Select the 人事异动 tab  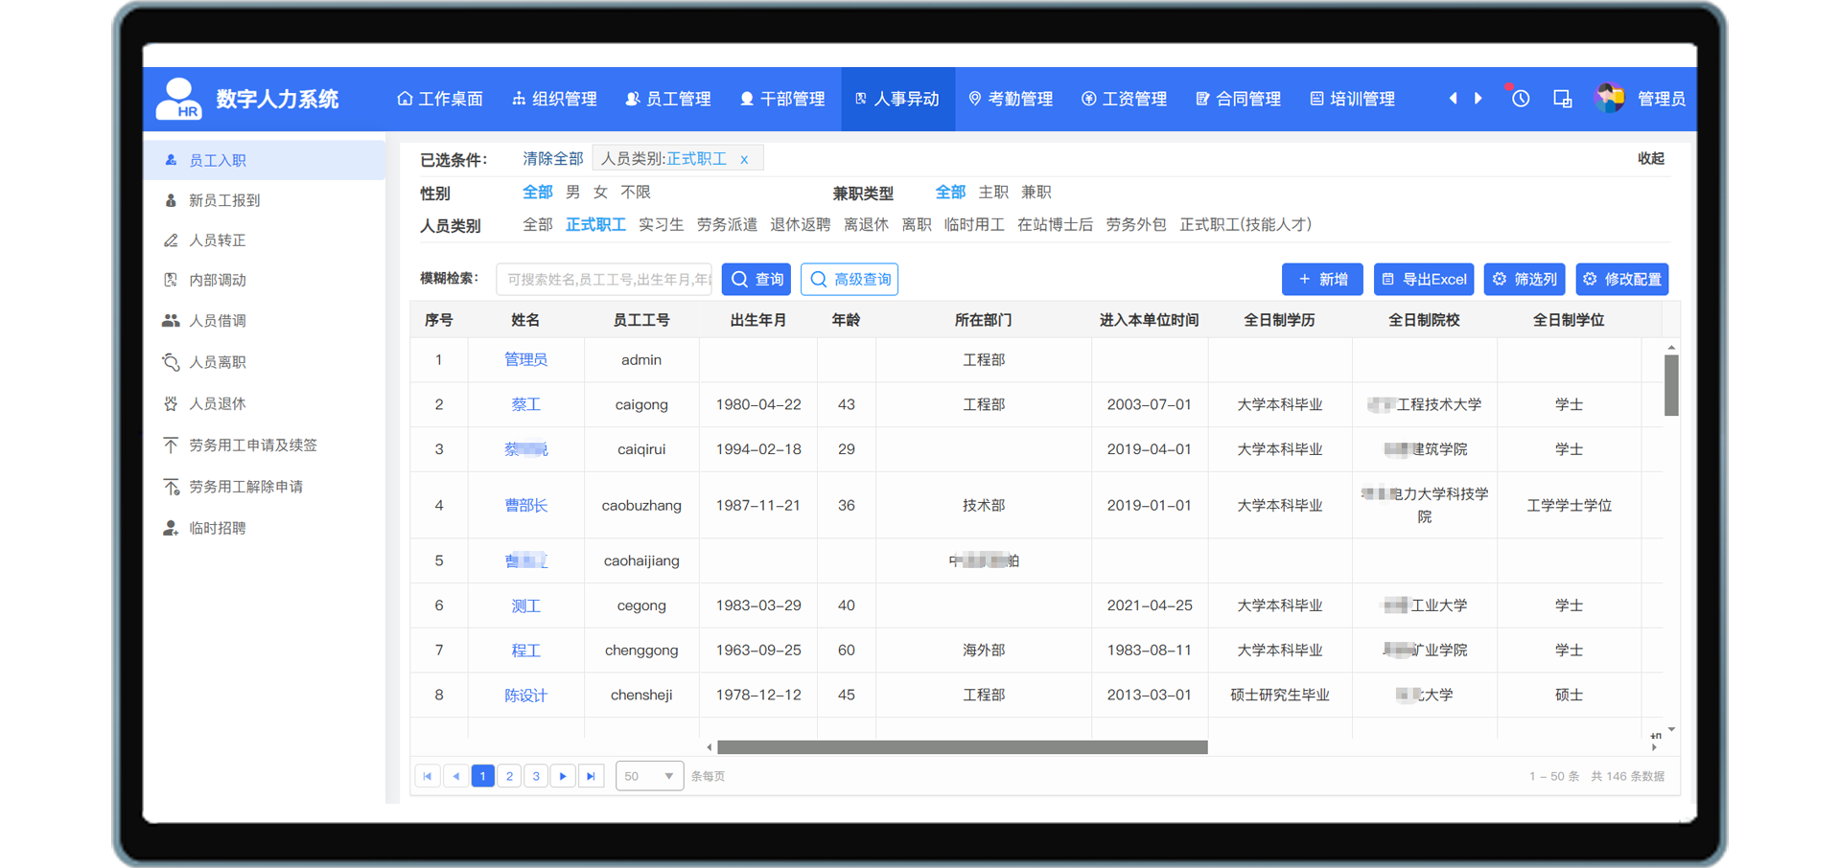[x=897, y=99]
